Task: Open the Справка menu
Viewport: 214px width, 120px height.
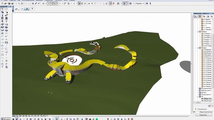Action: coord(72,0)
